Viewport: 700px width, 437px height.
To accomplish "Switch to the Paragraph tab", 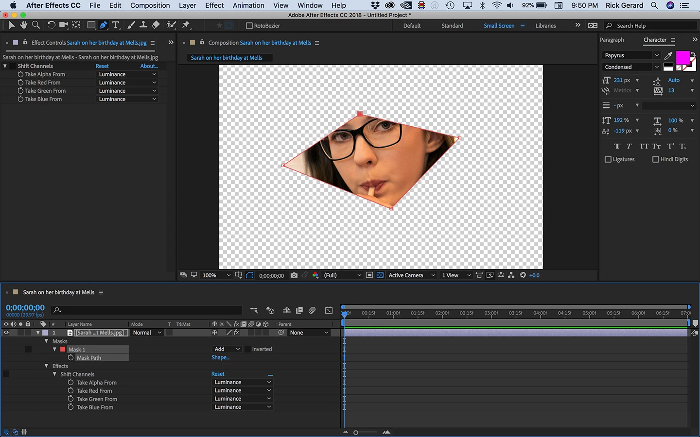I will [612, 40].
